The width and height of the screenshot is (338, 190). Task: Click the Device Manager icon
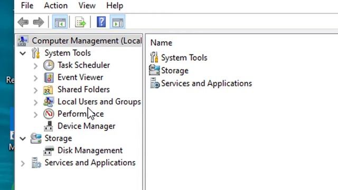pos(49,126)
